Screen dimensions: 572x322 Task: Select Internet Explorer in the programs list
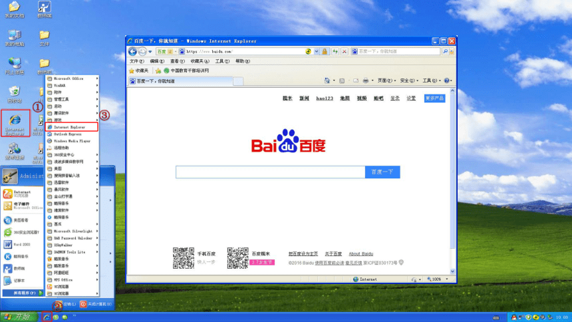point(72,127)
